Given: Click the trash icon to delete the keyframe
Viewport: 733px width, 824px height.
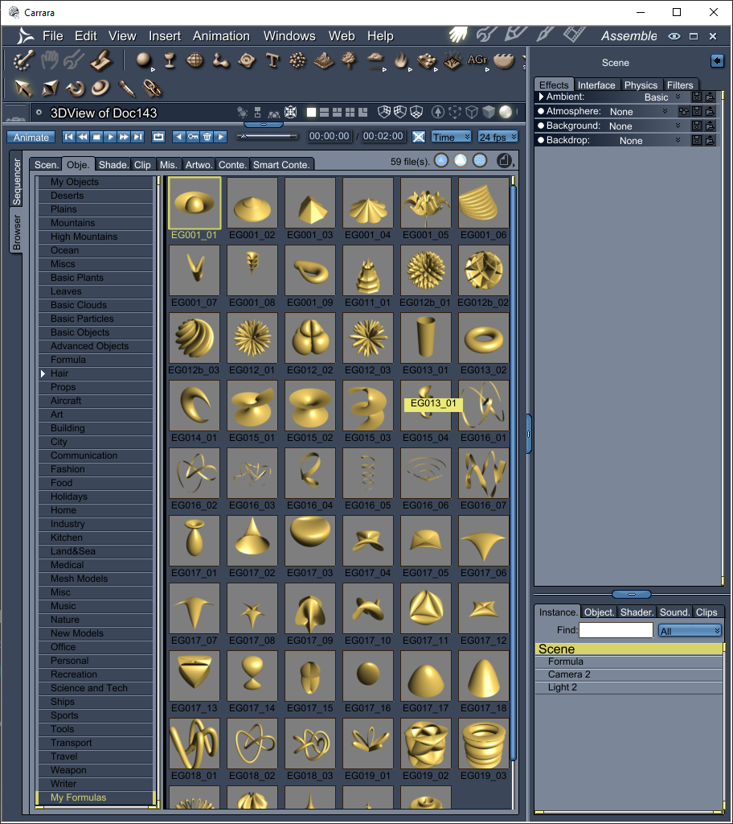Looking at the screenshot, I should click(x=207, y=137).
